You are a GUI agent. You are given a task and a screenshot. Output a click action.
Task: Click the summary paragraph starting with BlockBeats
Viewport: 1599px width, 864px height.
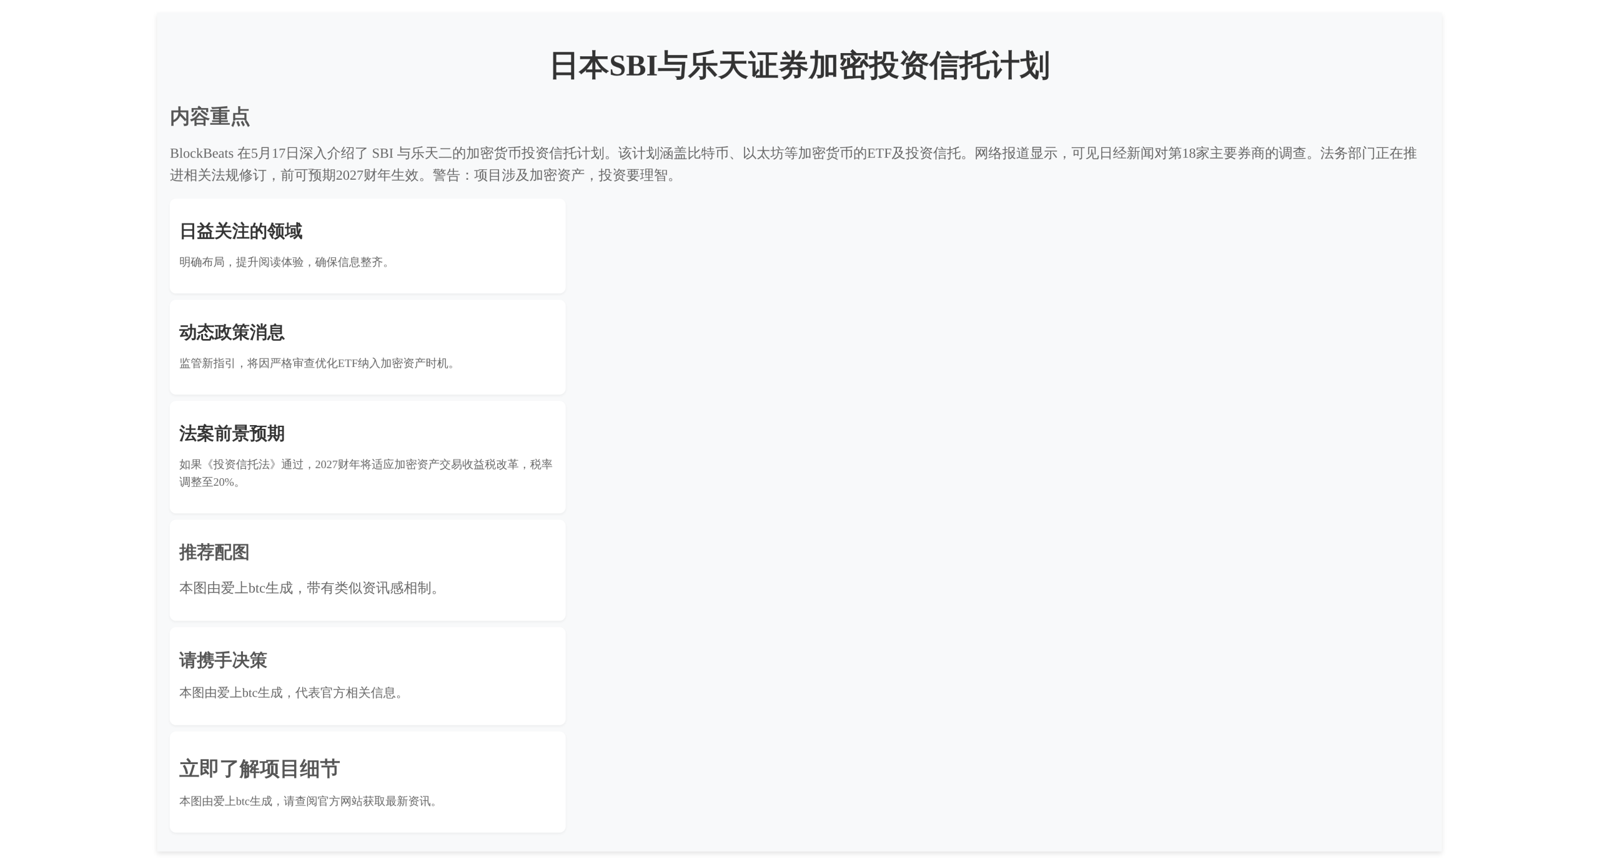pos(793,164)
